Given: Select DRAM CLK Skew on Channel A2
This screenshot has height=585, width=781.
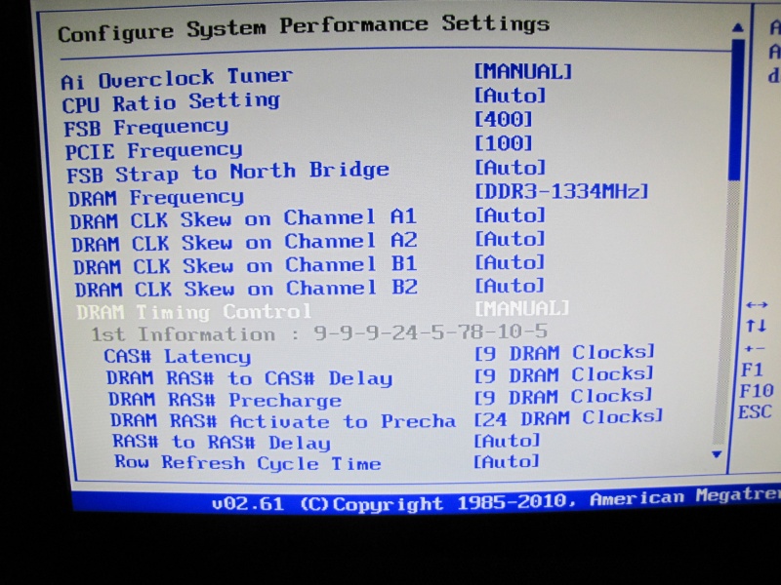Looking at the screenshot, I should (244, 242).
